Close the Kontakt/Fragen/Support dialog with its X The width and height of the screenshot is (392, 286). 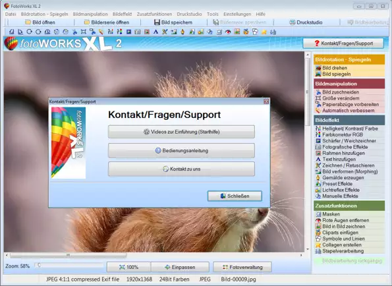pyautogui.click(x=266, y=101)
